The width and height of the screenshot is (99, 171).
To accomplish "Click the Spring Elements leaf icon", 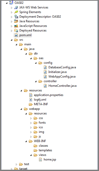I will (x=16, y=12).
